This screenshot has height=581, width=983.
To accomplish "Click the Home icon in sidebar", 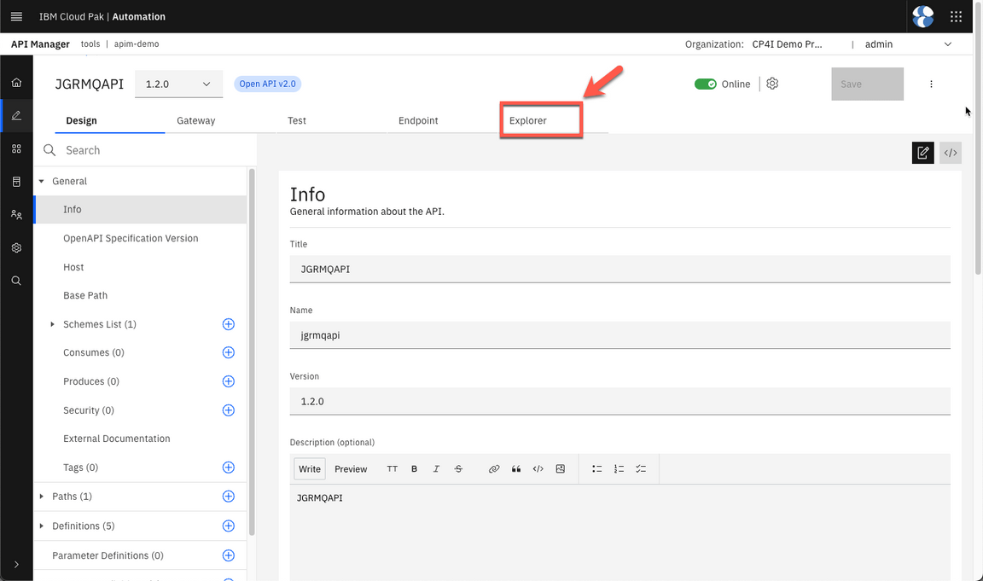I will coord(16,83).
